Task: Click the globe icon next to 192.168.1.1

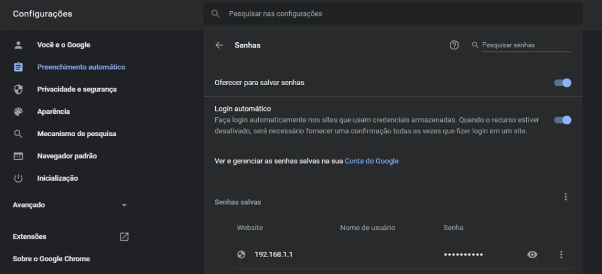Action: tap(241, 255)
